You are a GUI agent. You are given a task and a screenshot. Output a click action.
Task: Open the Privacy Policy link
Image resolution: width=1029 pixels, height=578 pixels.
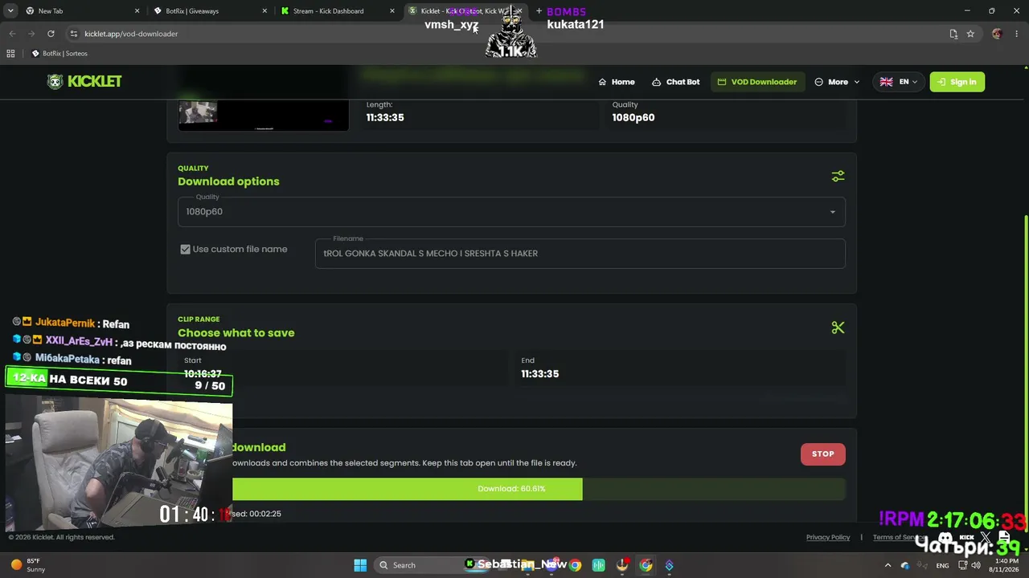coord(828,538)
